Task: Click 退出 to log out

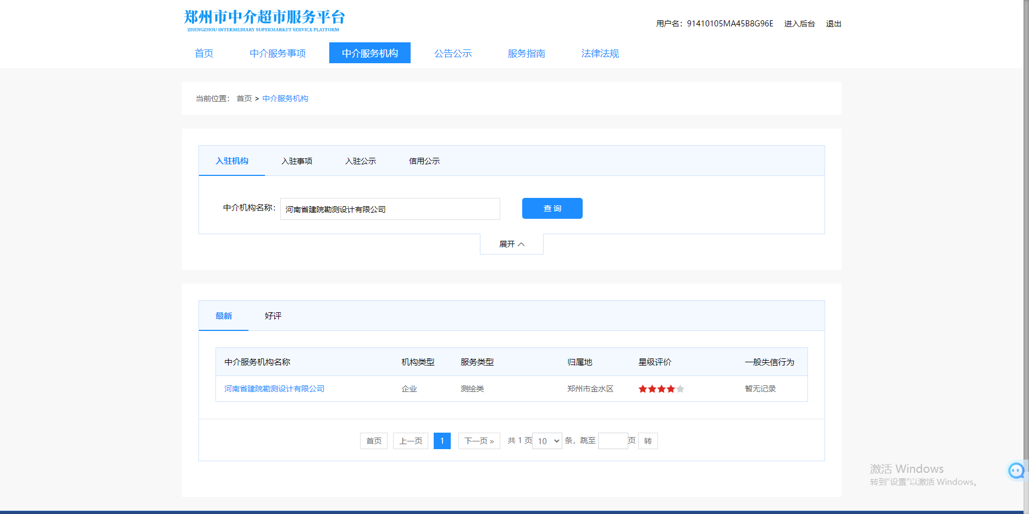Action: pyautogui.click(x=833, y=24)
